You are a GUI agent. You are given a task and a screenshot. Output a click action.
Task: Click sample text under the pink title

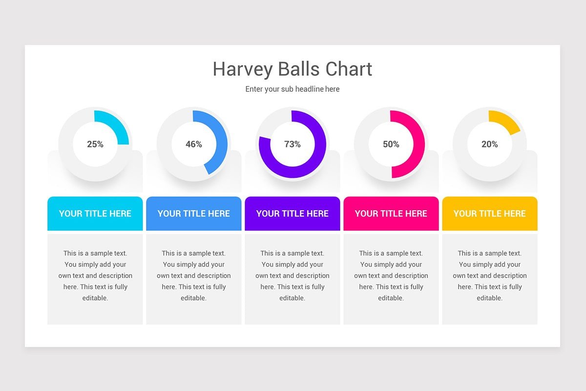point(391,276)
